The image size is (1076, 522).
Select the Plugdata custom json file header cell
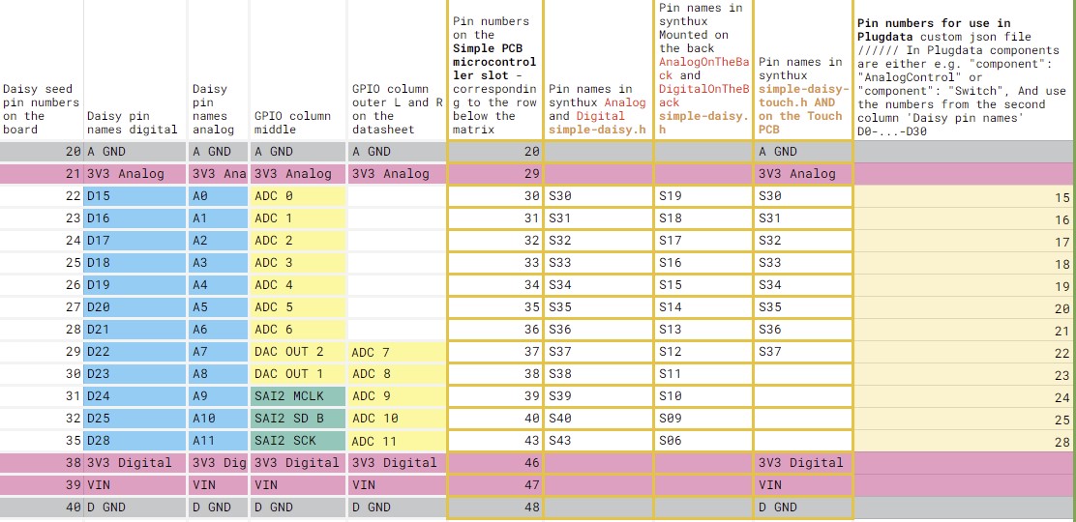[965, 70]
